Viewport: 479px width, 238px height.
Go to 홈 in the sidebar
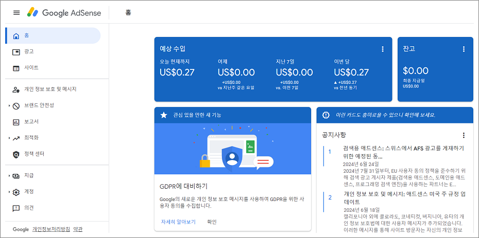[53, 35]
